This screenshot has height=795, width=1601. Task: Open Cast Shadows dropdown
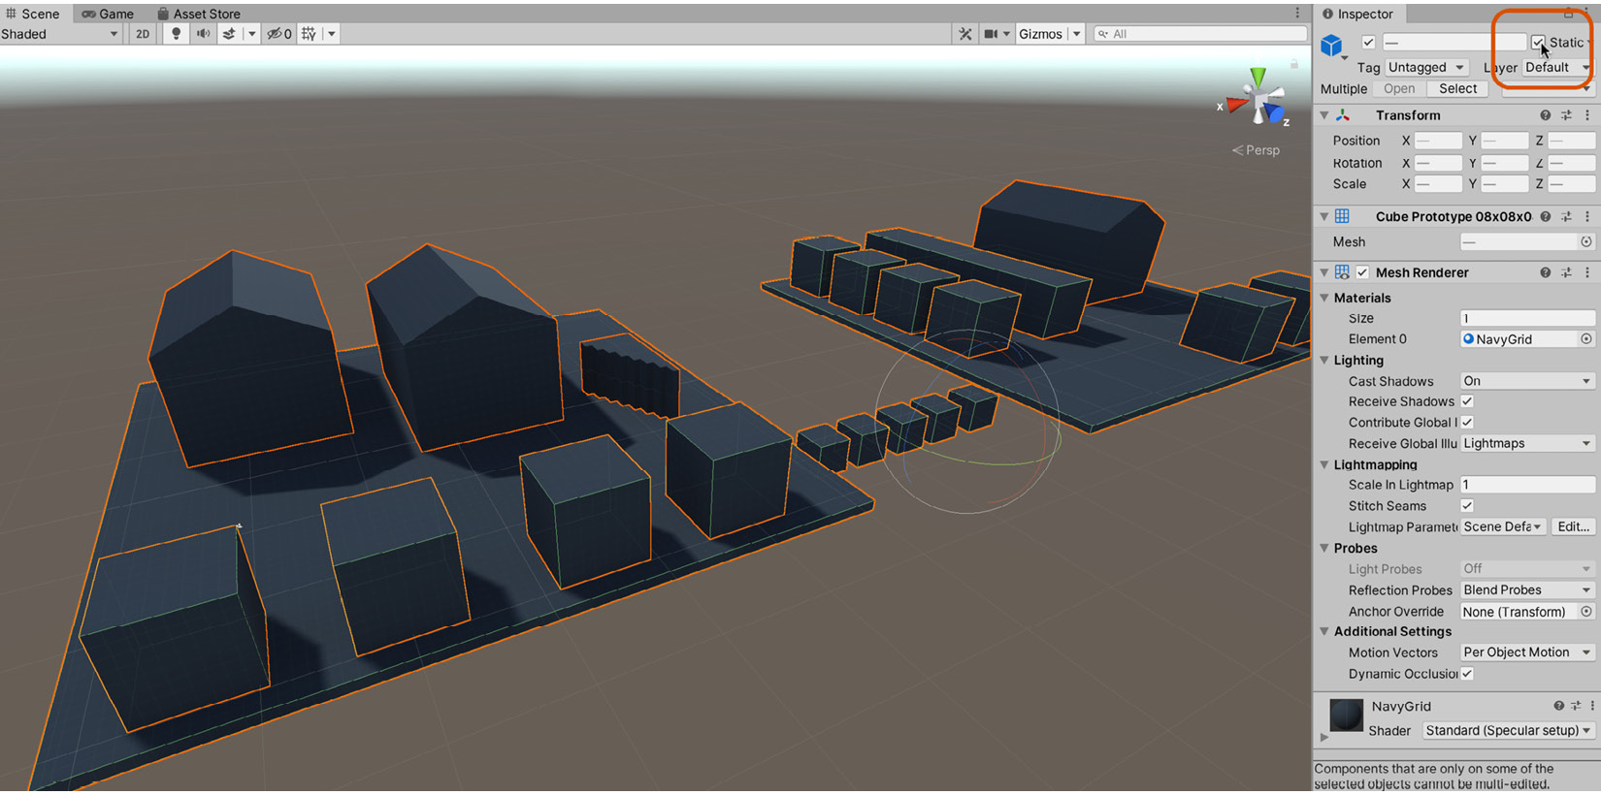1527,382
